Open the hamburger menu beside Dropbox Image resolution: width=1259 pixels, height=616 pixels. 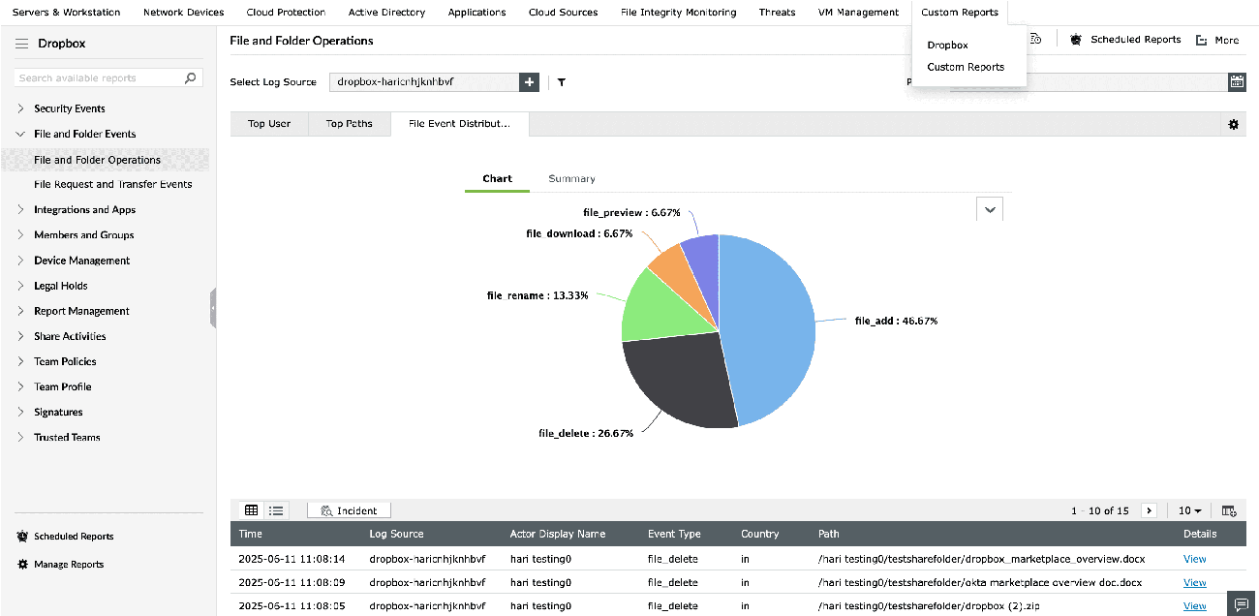click(21, 44)
